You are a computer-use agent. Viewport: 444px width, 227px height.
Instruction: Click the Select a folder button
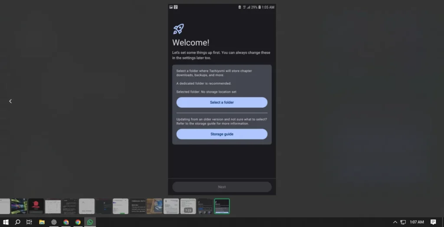pos(222,102)
